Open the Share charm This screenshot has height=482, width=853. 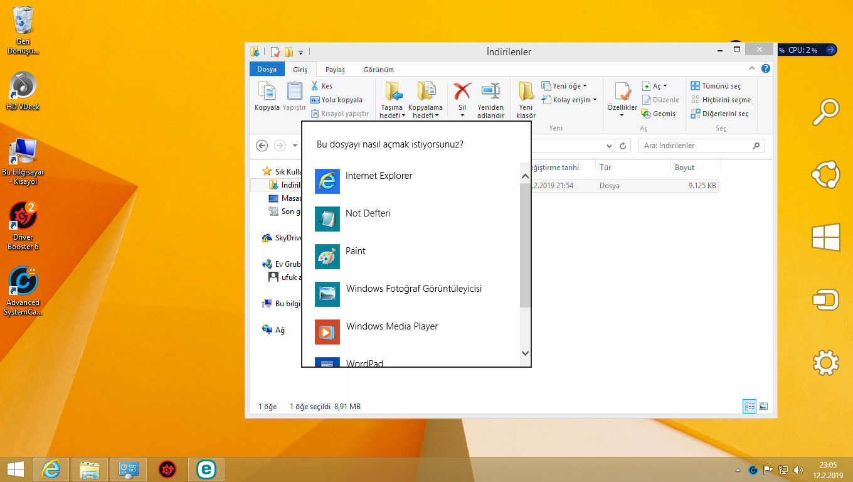(825, 174)
